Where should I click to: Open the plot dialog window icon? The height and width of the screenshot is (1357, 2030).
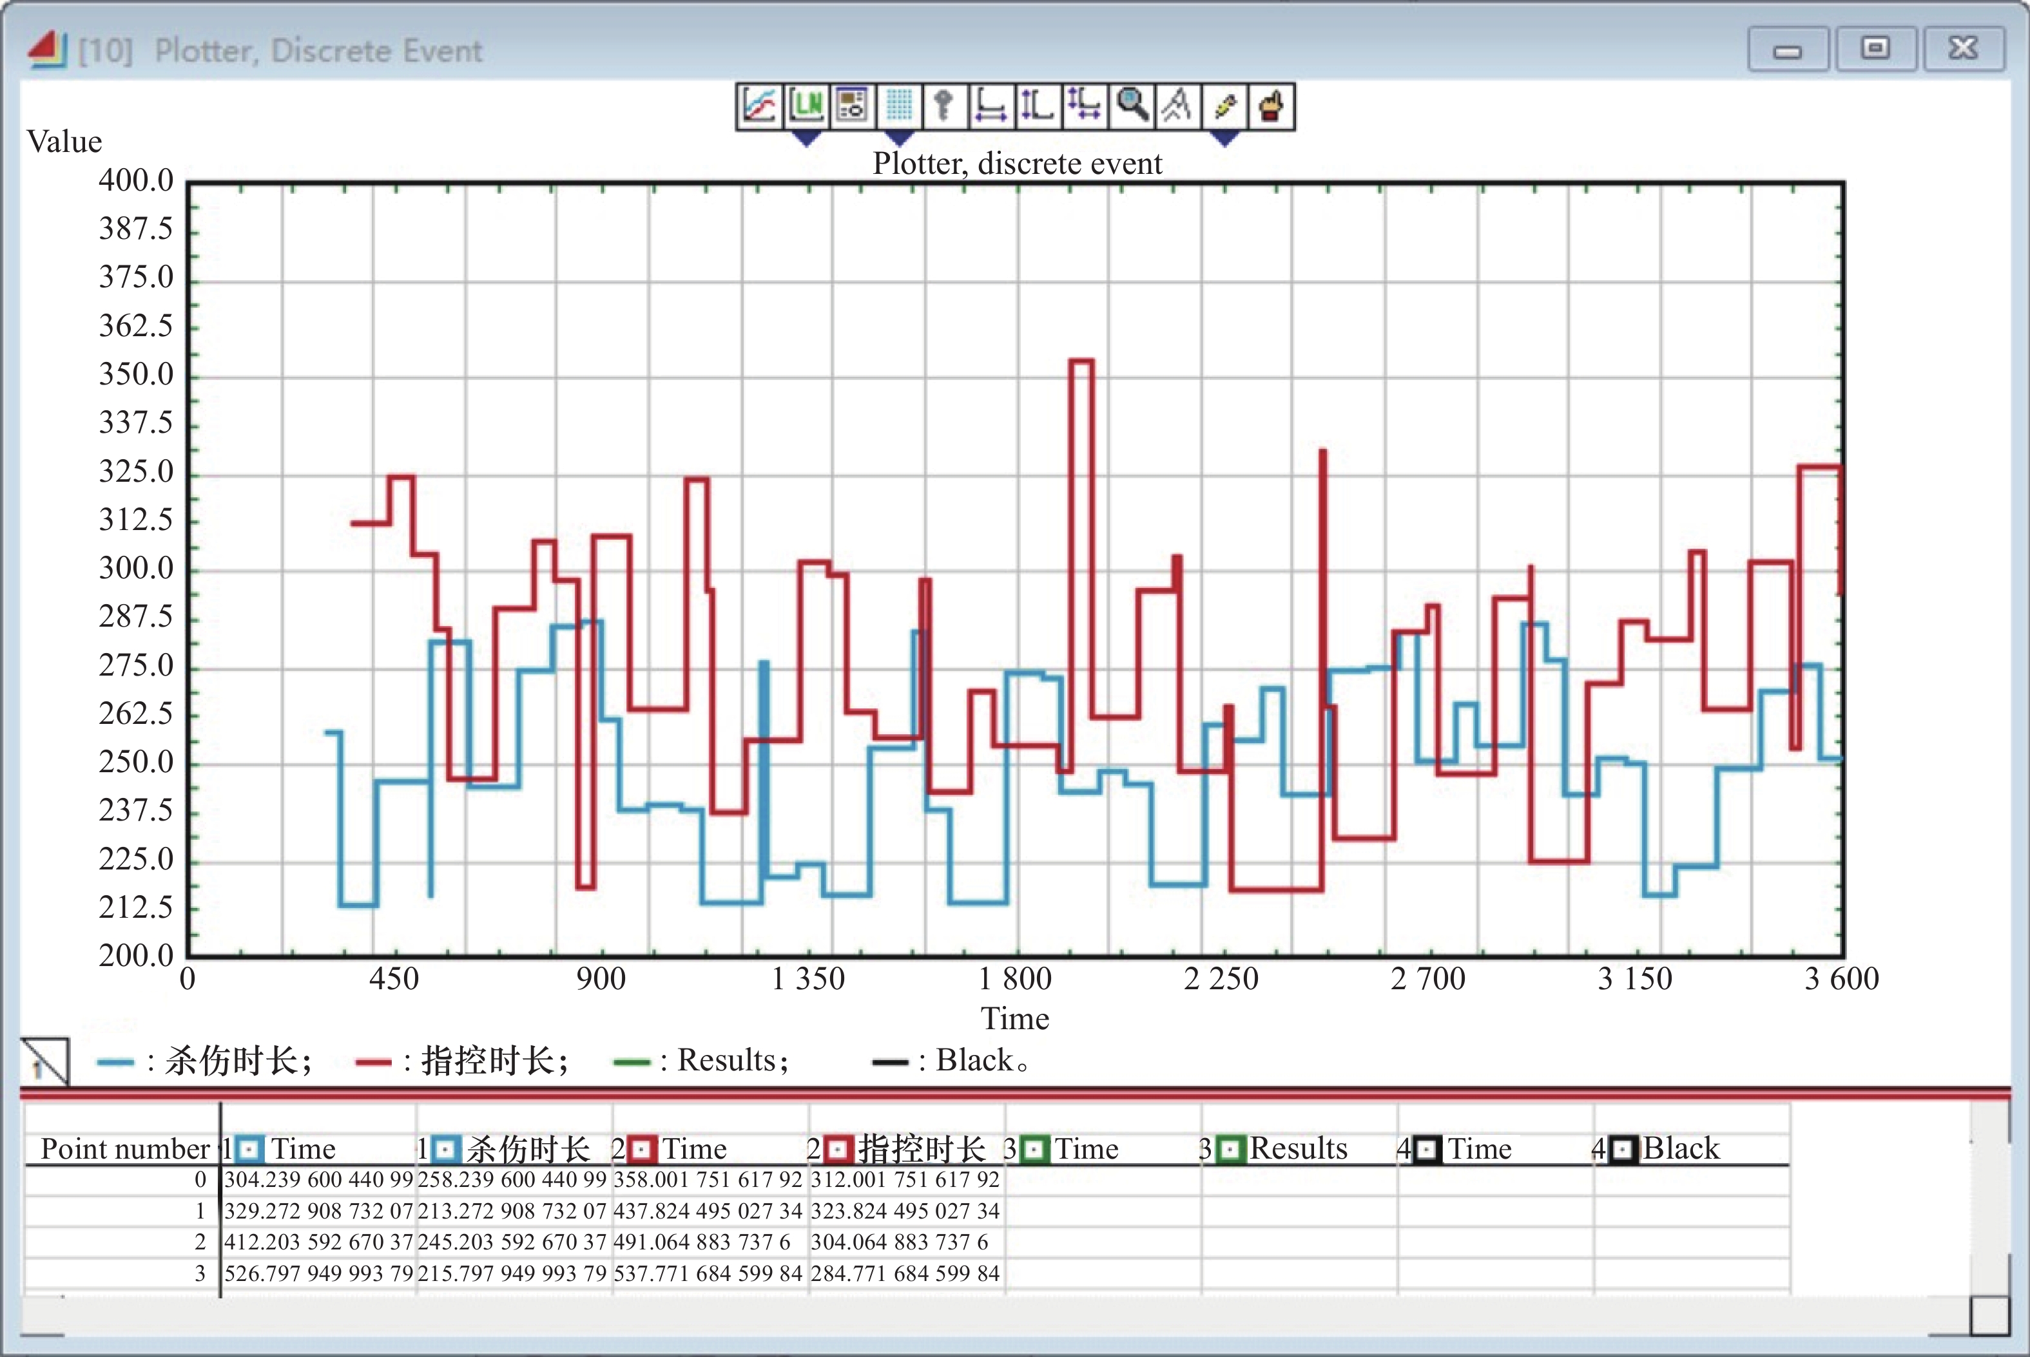pyautogui.click(x=852, y=106)
